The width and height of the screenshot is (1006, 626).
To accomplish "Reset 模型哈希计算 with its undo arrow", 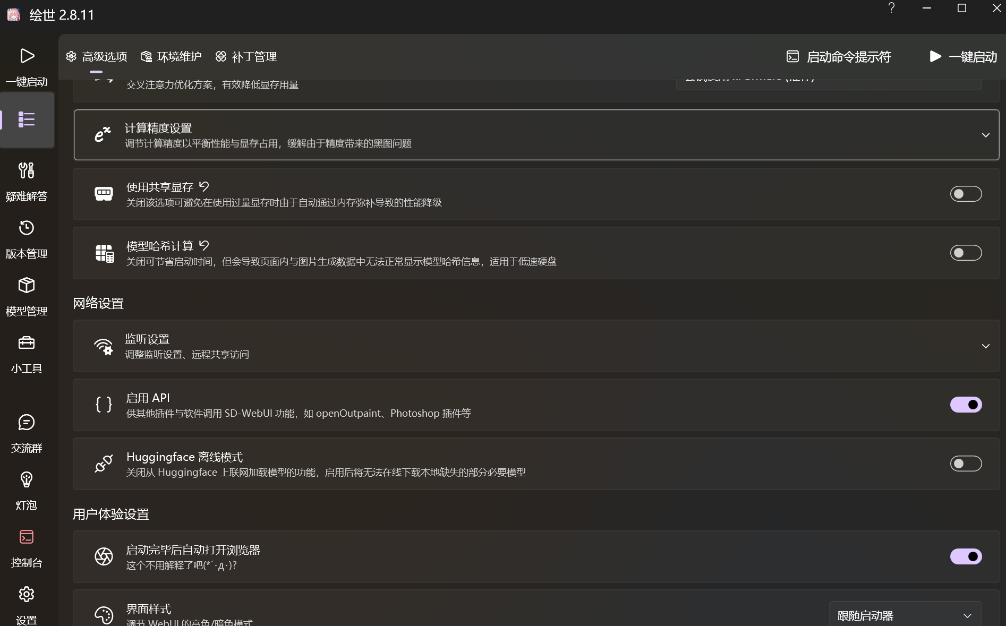I will tap(204, 245).
